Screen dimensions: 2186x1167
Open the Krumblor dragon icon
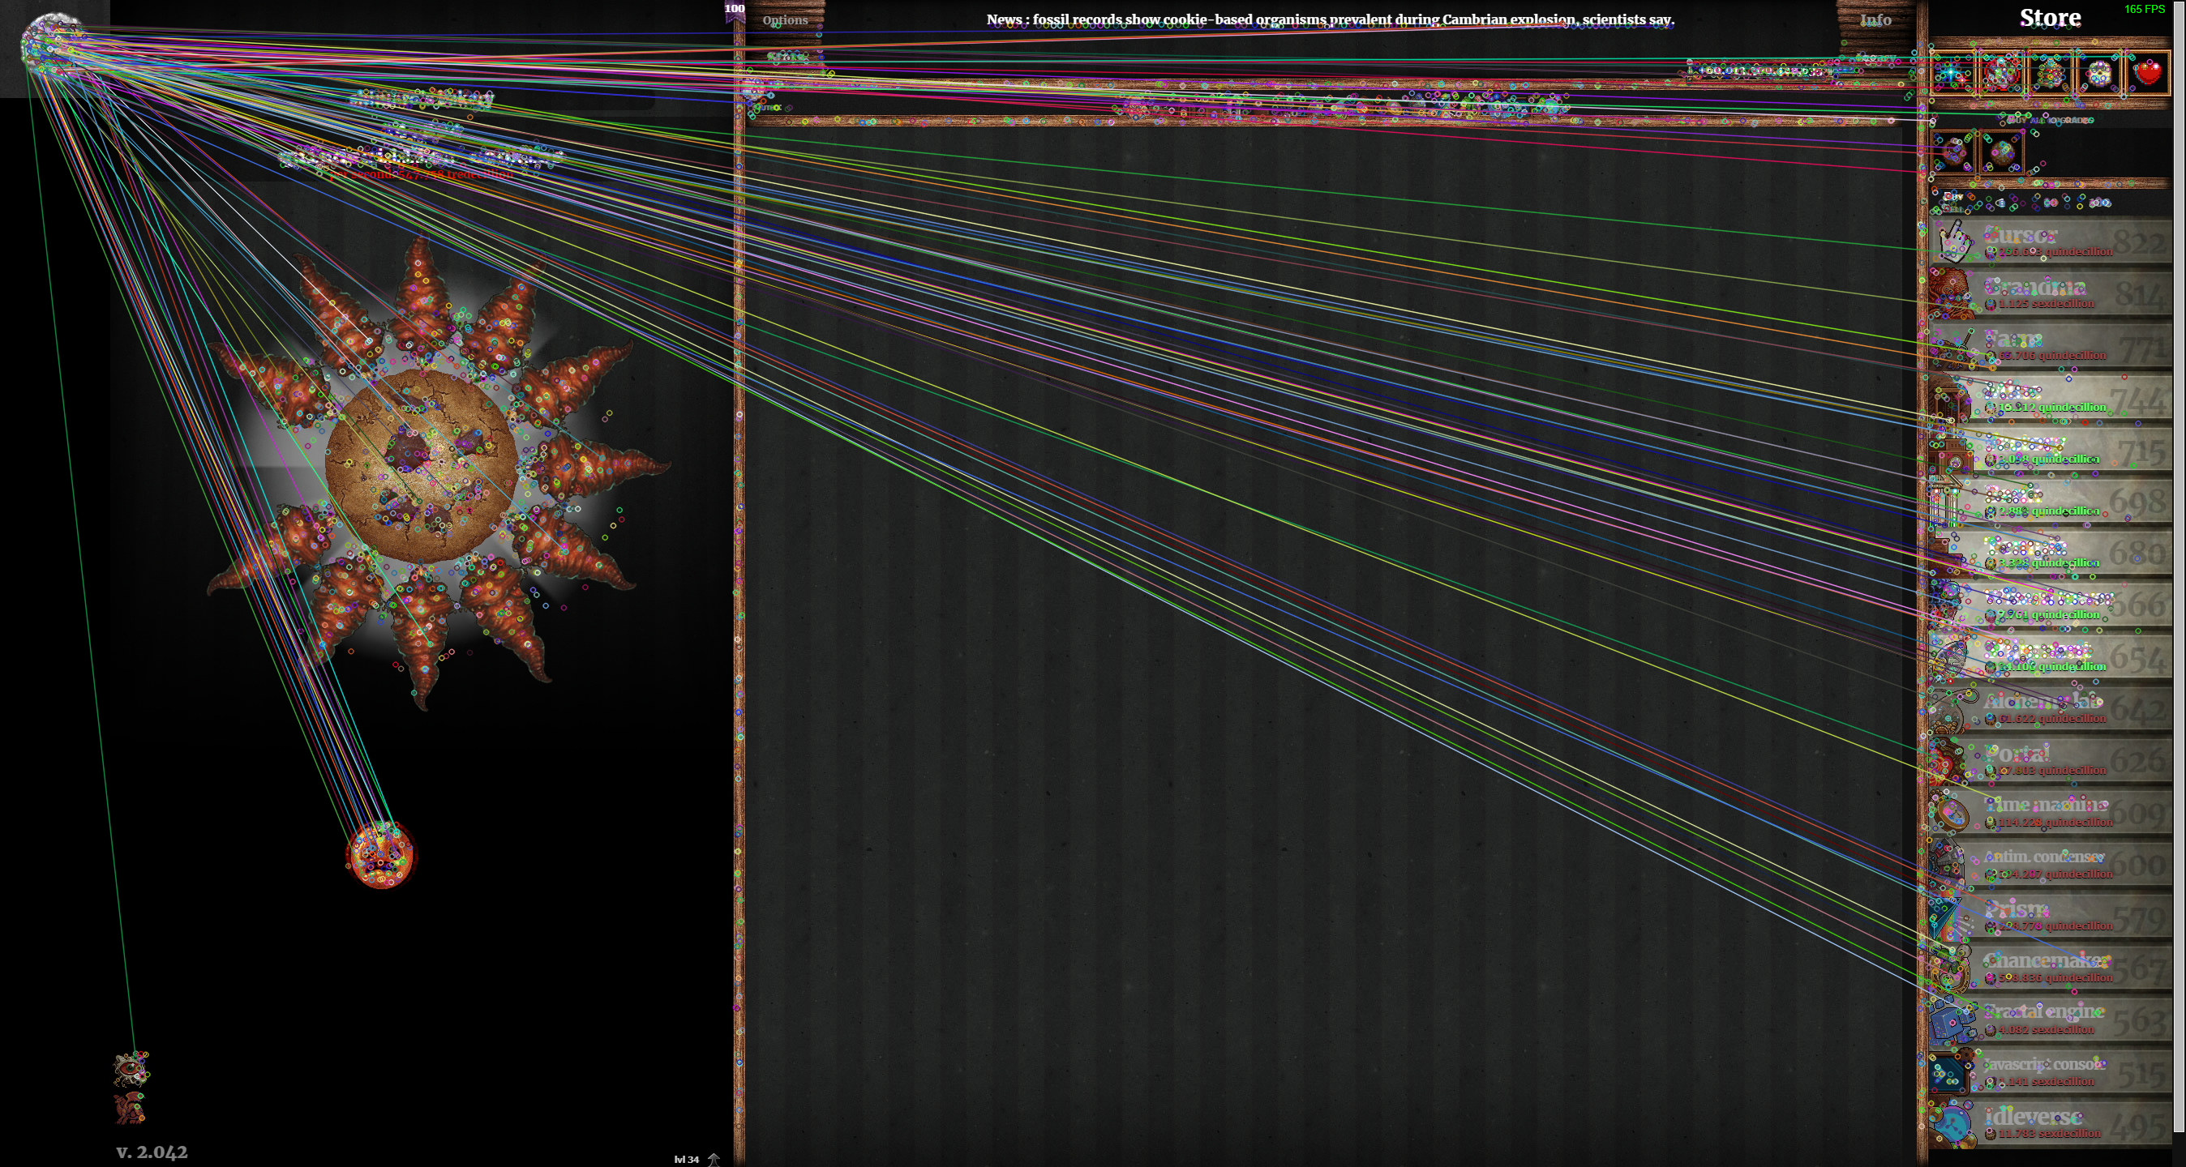(131, 1070)
